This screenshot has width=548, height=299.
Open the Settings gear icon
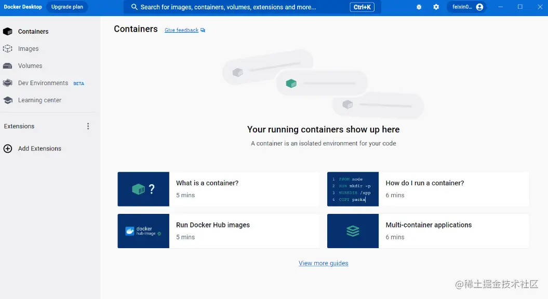pos(436,7)
